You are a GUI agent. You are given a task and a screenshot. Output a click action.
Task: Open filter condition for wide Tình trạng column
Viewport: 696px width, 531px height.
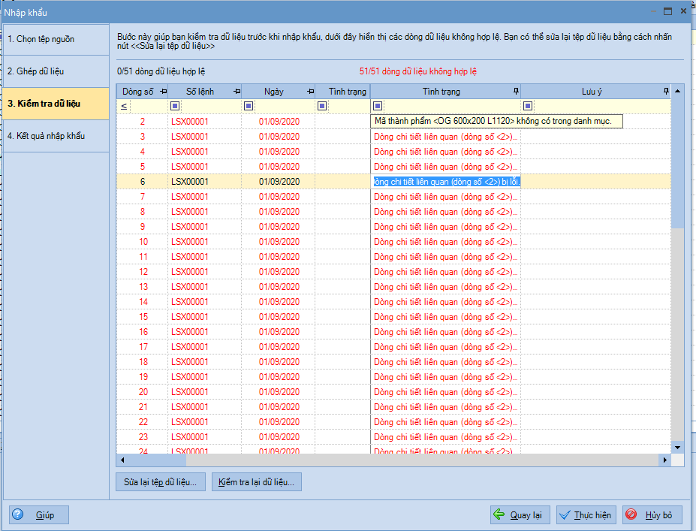(x=378, y=107)
